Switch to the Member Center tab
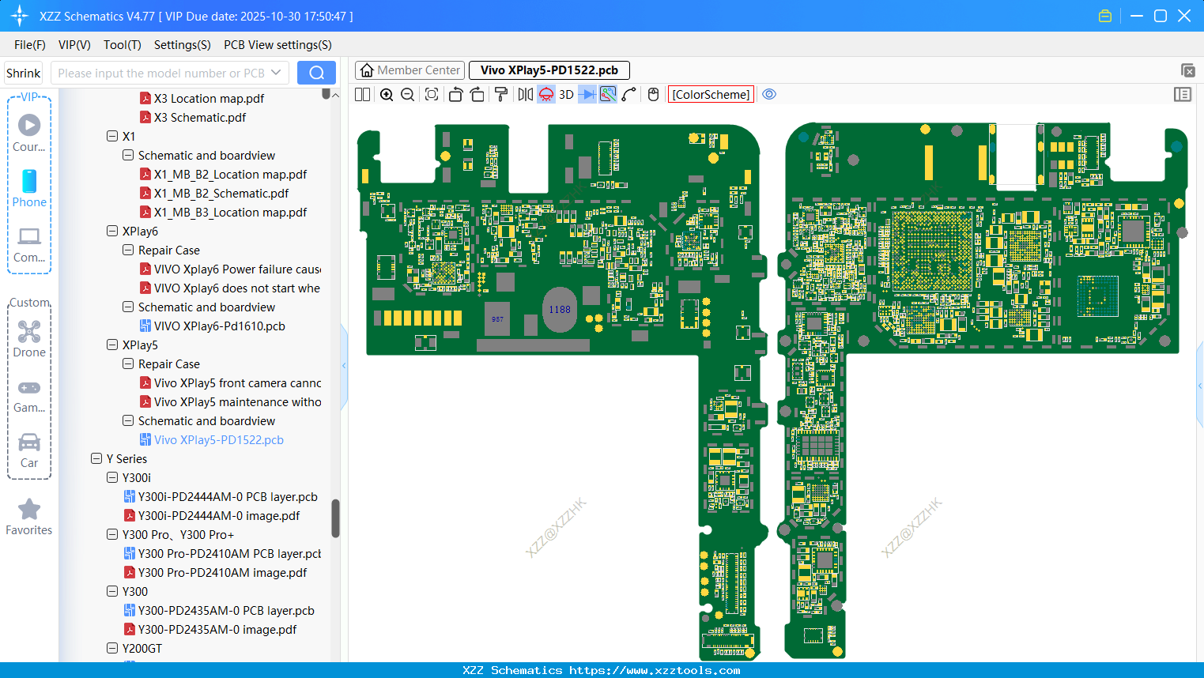This screenshot has width=1204, height=678. (x=410, y=70)
